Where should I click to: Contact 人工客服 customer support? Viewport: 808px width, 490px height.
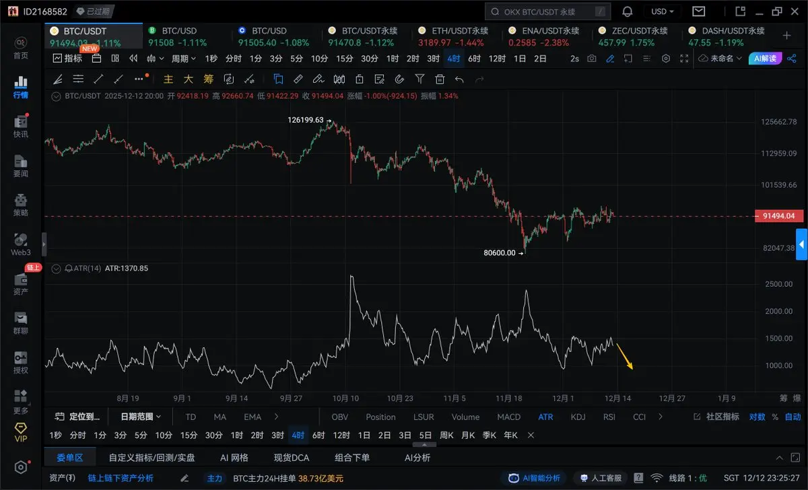pyautogui.click(x=601, y=479)
